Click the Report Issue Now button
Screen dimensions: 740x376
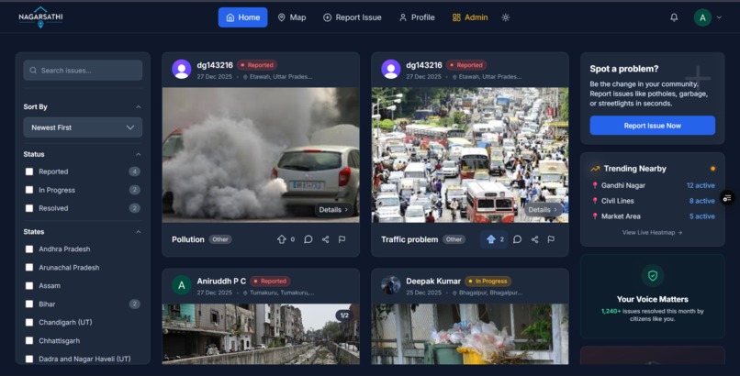tap(652, 126)
